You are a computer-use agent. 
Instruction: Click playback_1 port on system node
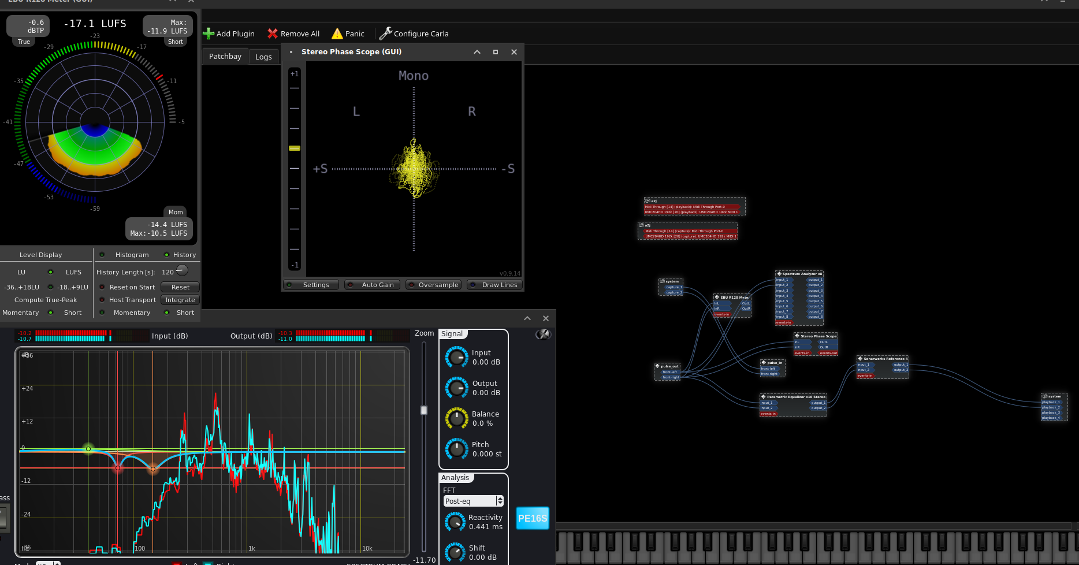coord(1051,402)
